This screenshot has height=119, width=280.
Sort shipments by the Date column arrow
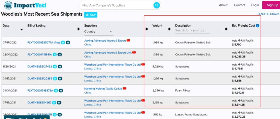pyautogui.click(x=22, y=30)
